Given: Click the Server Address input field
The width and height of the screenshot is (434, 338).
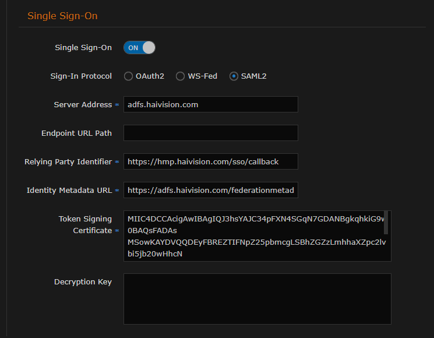Looking at the screenshot, I should (210, 105).
